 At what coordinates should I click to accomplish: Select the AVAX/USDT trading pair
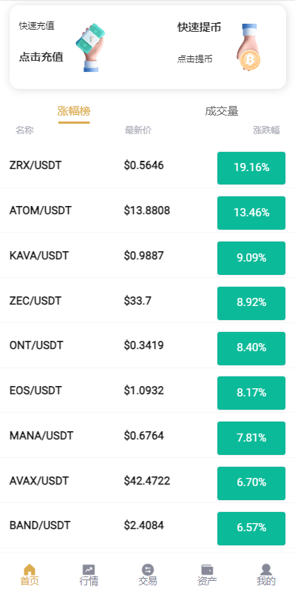[x=39, y=481]
